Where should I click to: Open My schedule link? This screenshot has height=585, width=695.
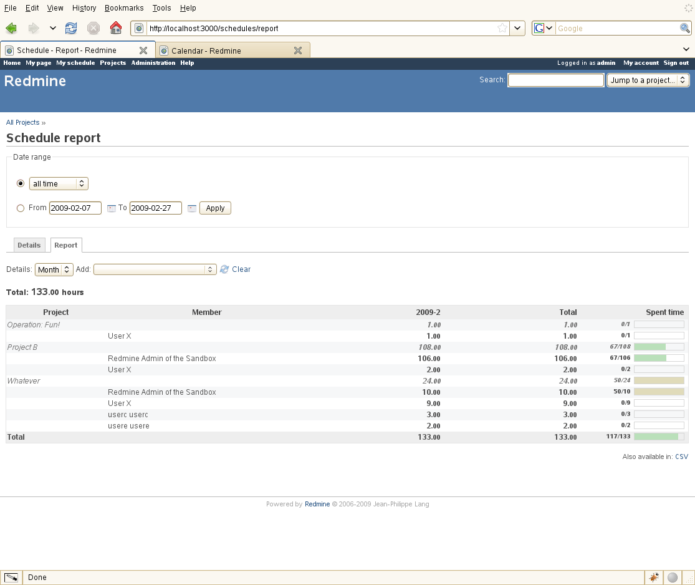75,63
